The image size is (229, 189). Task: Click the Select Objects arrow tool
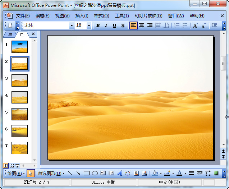click(31, 174)
